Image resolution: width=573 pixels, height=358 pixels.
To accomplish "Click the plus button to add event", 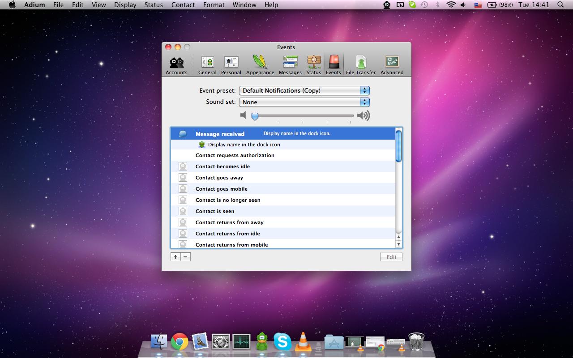I will 175,257.
